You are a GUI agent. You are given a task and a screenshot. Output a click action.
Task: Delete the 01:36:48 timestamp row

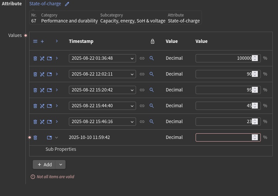(35, 58)
